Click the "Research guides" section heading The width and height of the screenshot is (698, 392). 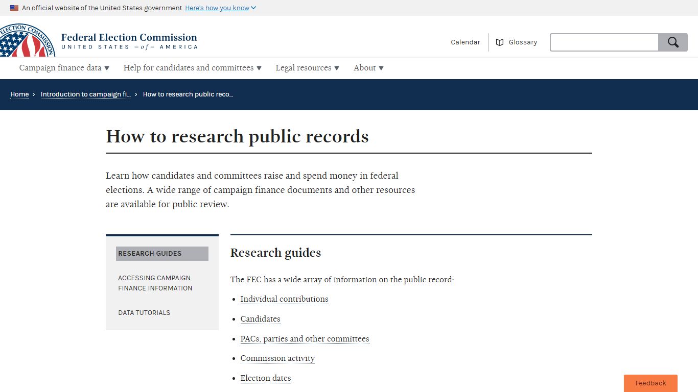coord(275,253)
